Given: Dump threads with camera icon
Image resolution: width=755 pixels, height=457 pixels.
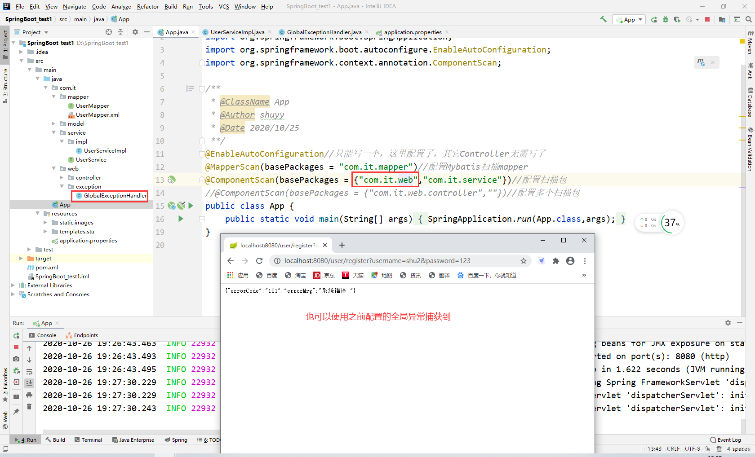Looking at the screenshot, I should pos(16,359).
